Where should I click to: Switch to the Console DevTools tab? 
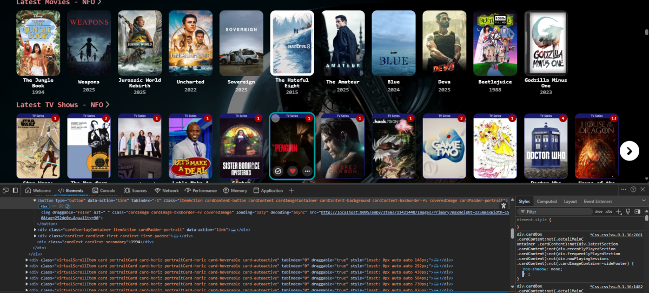[103, 190]
